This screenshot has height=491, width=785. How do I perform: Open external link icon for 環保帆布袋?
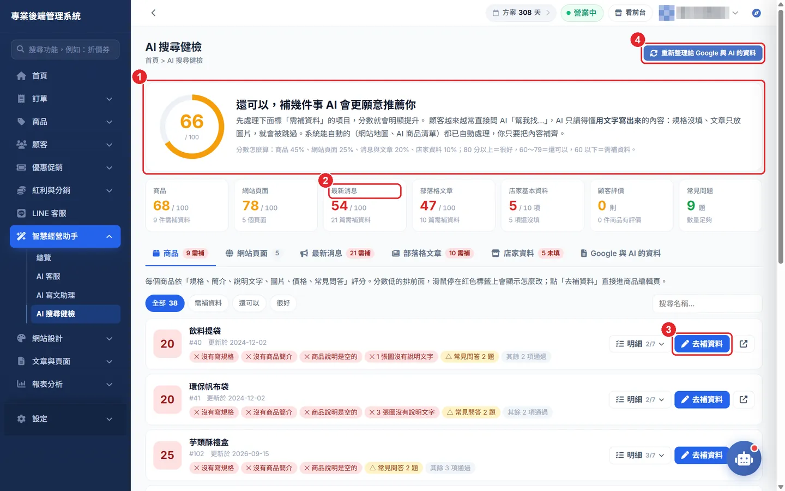(744, 399)
